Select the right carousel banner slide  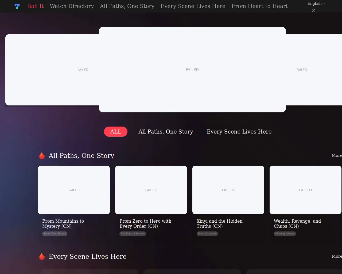tap(314, 70)
